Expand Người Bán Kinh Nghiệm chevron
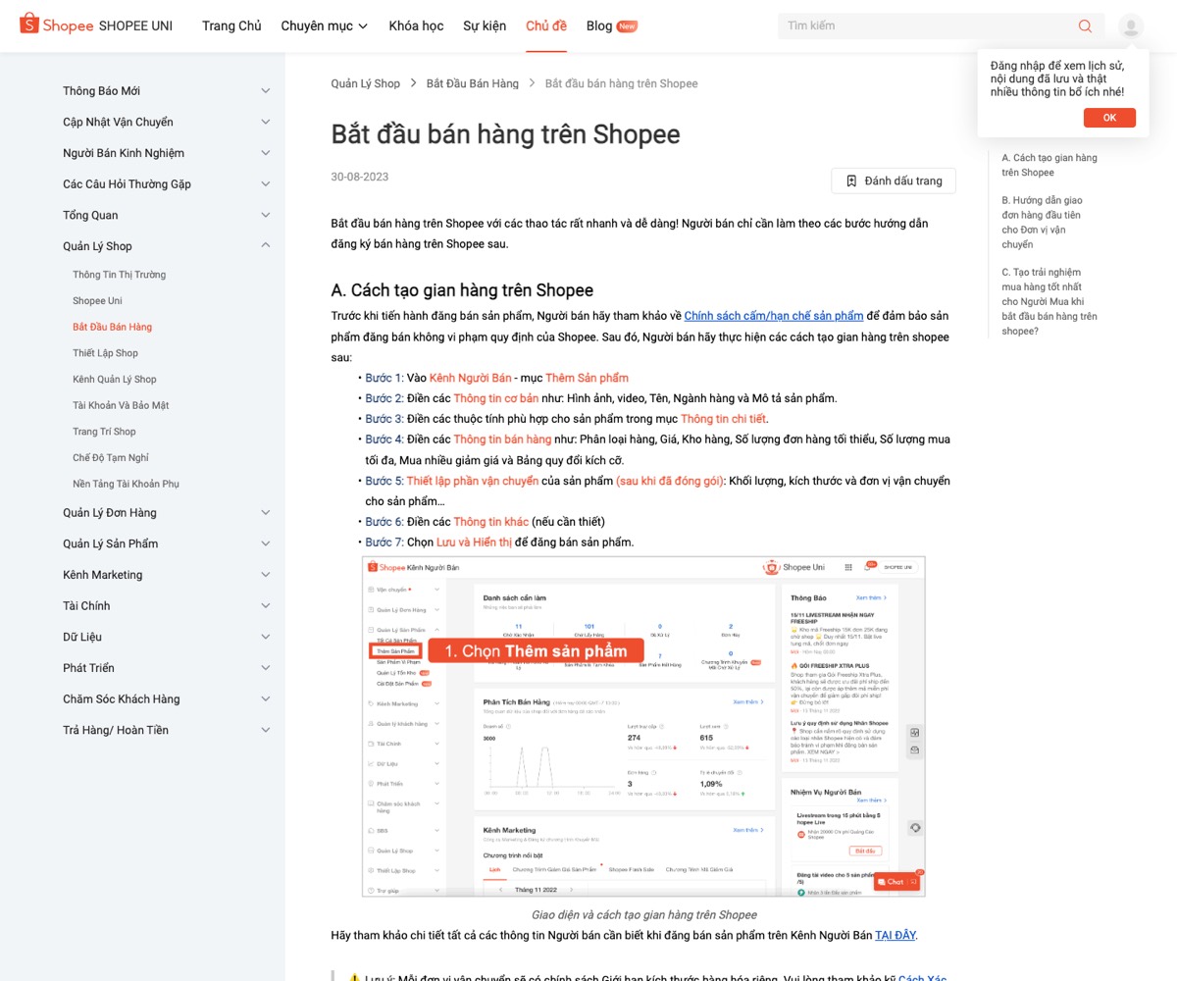The image size is (1177, 981). click(266, 153)
